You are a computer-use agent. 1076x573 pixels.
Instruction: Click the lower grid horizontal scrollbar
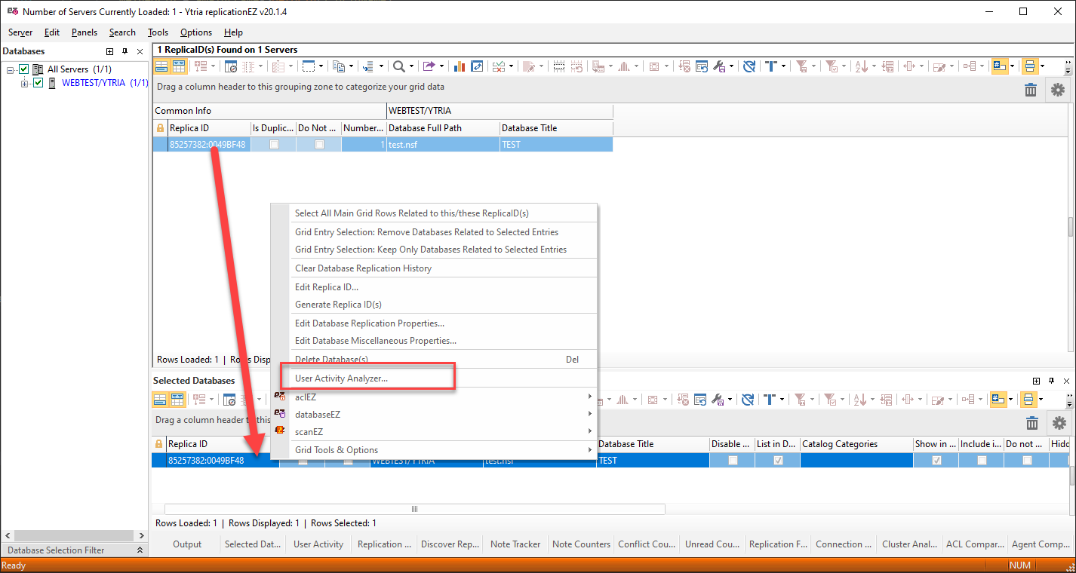coord(414,509)
